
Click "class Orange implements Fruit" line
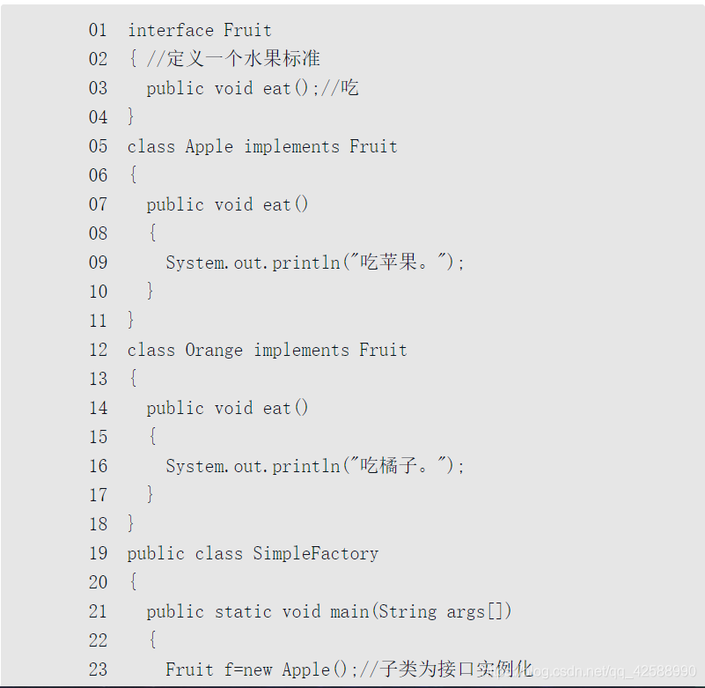(x=267, y=350)
